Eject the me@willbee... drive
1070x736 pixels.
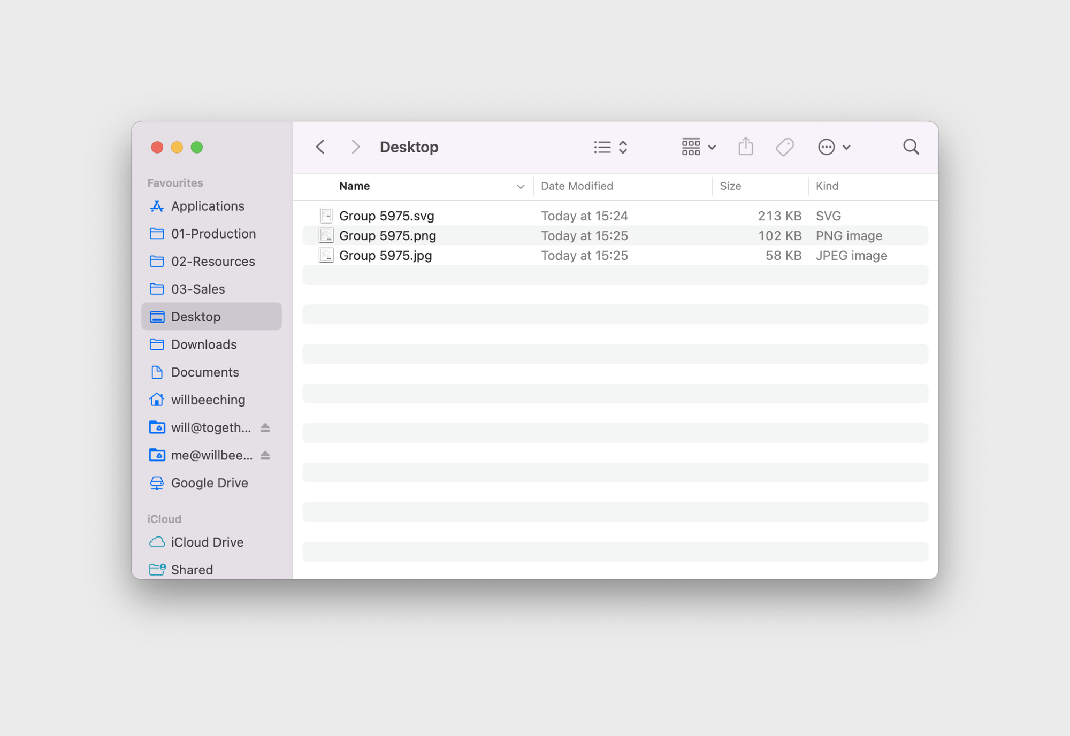[265, 455]
